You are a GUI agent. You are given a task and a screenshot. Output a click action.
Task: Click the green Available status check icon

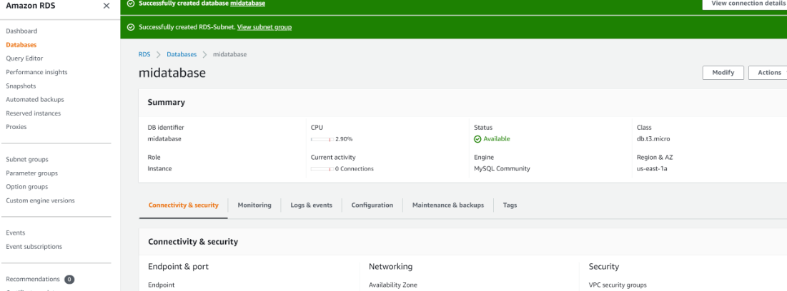477,139
